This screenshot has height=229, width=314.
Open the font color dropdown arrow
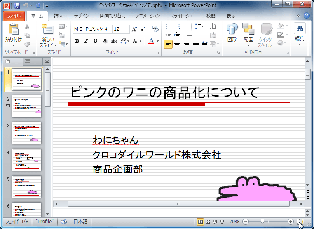tap(158, 41)
